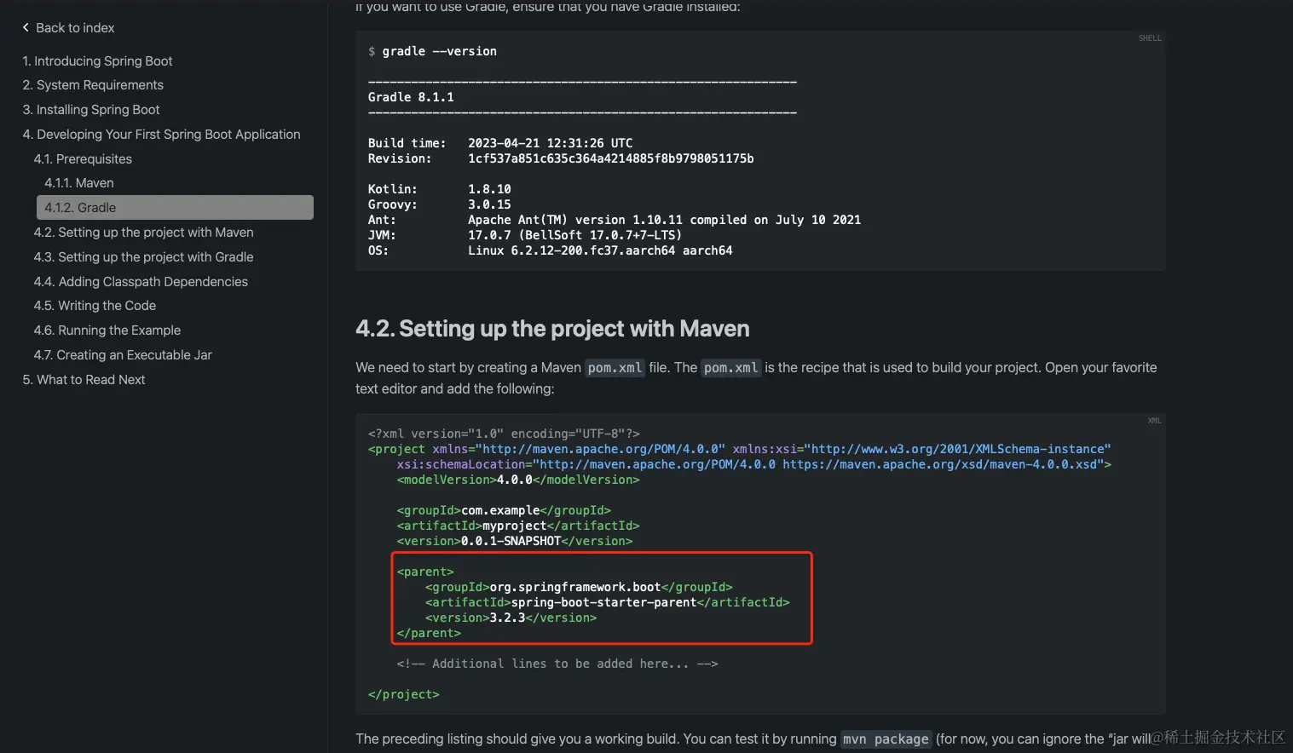Click the OS Linux aarch64 line
This screenshot has width=1293, height=753.
coord(550,250)
